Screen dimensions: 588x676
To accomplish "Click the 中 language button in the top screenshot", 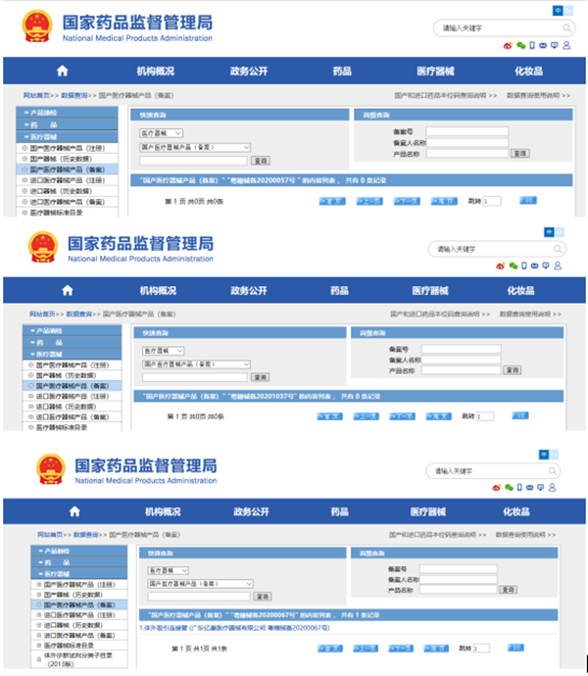I will click(558, 9).
